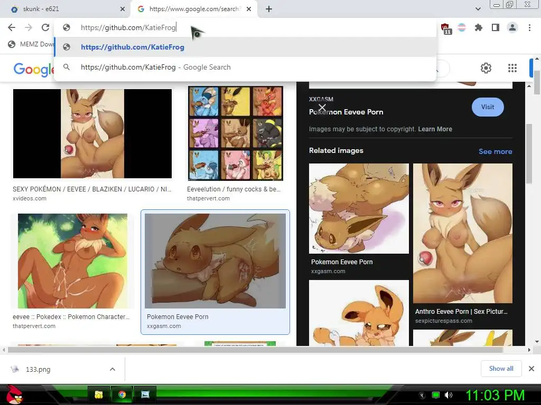Open a new browser tab
541x405 pixels.
[269, 9]
